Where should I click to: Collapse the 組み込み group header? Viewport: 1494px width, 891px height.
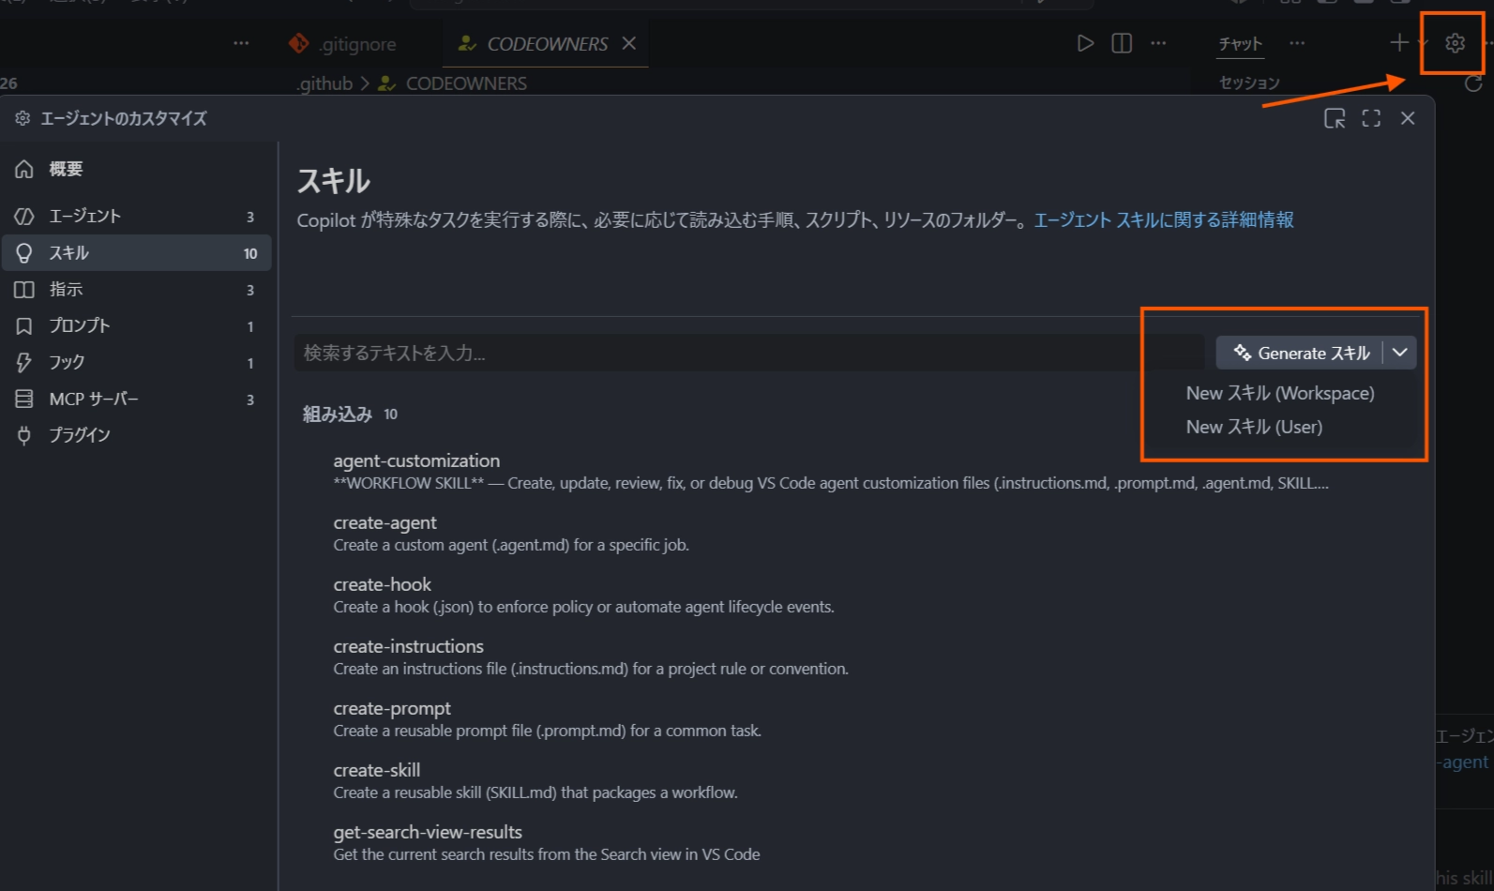pos(350,415)
